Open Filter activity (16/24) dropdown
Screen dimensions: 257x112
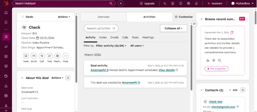coord(111,46)
